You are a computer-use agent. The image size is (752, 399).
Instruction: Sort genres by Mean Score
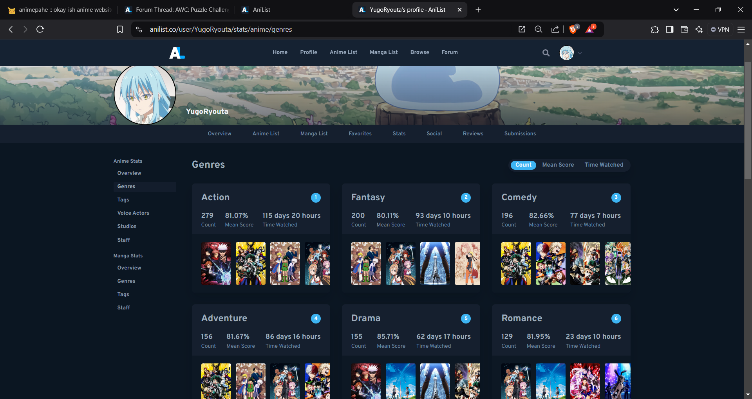[558, 165]
